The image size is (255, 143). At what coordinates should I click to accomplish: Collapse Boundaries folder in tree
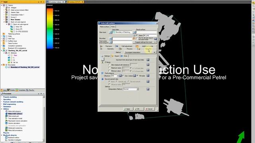[2, 65]
